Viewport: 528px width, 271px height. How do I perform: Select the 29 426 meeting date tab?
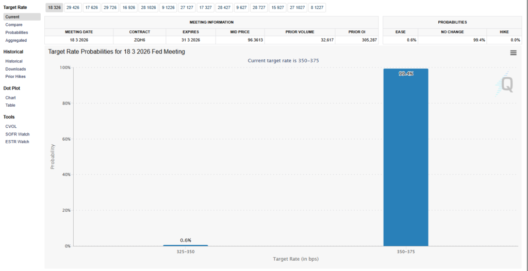point(73,8)
